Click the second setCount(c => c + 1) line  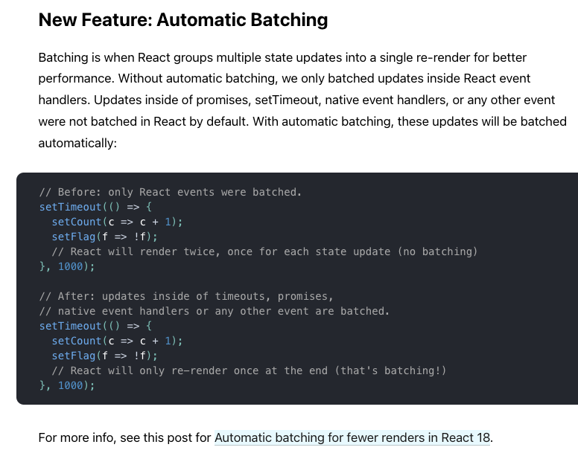pyautogui.click(x=117, y=341)
